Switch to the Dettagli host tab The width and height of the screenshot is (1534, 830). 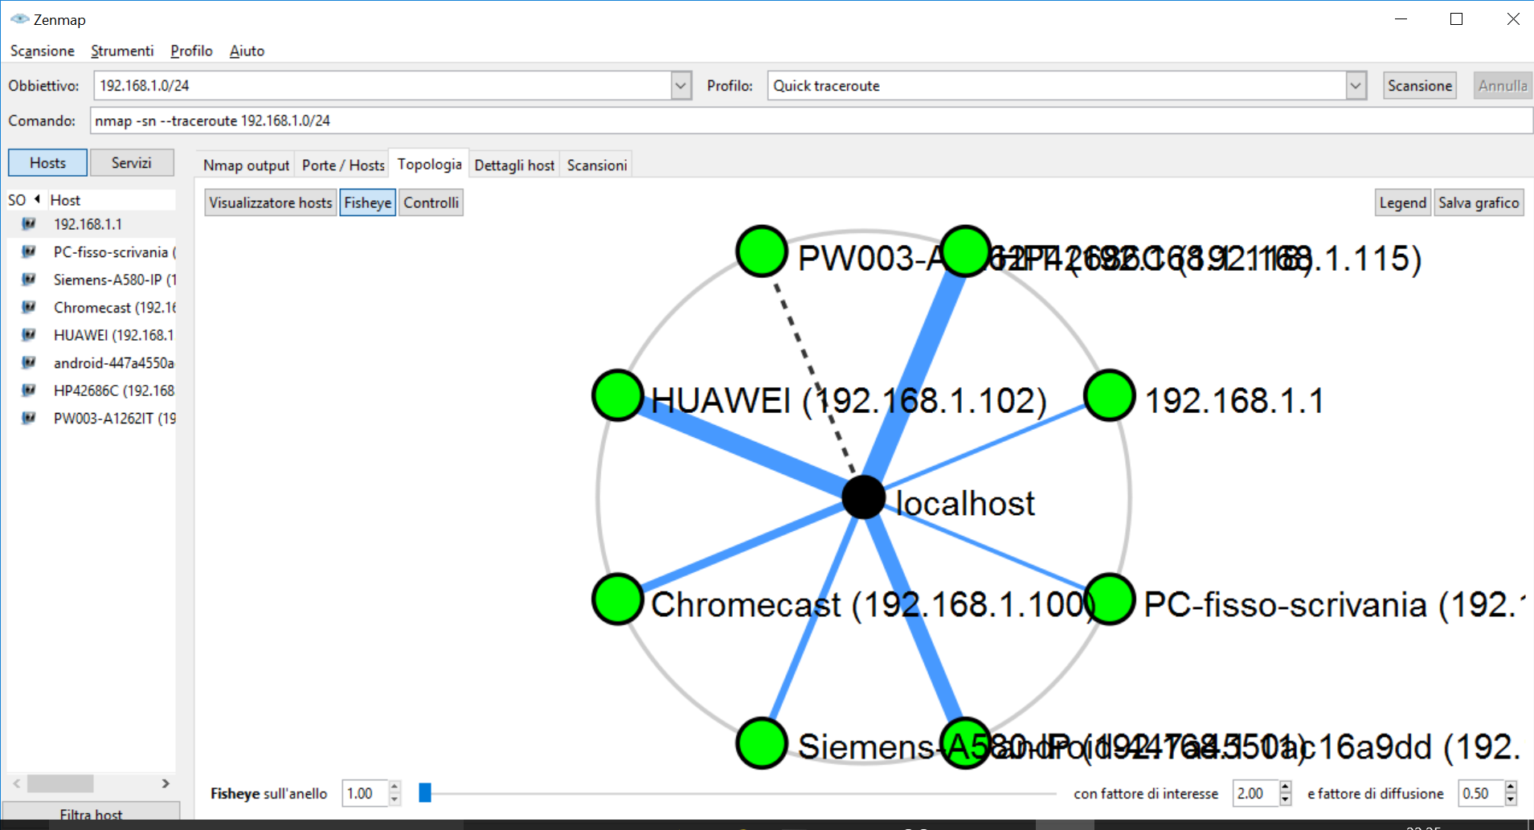pyautogui.click(x=514, y=165)
